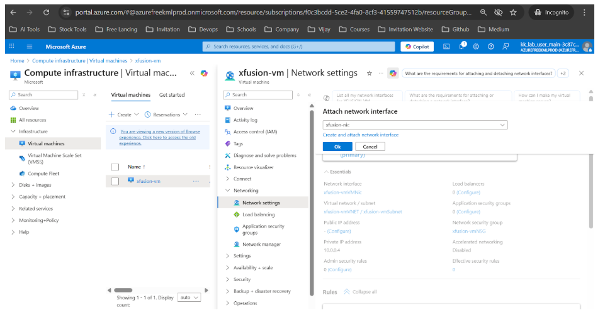Open the Display count auto dropdown
Viewport: 605px width, 317px height.
coord(189,298)
